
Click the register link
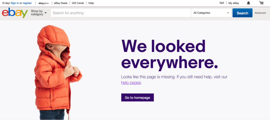pos(27,3)
